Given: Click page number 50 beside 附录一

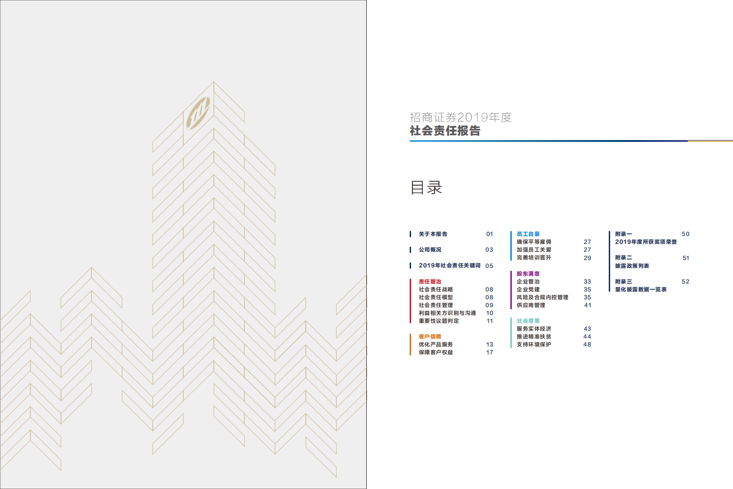Looking at the screenshot, I should 686,234.
